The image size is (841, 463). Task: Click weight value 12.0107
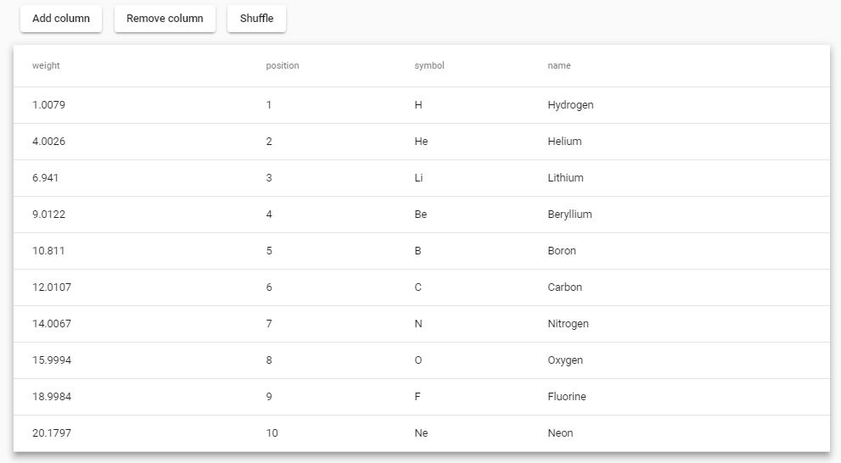pyautogui.click(x=52, y=287)
